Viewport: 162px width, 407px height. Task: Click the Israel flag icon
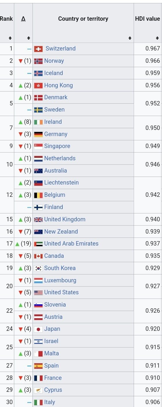(38, 341)
